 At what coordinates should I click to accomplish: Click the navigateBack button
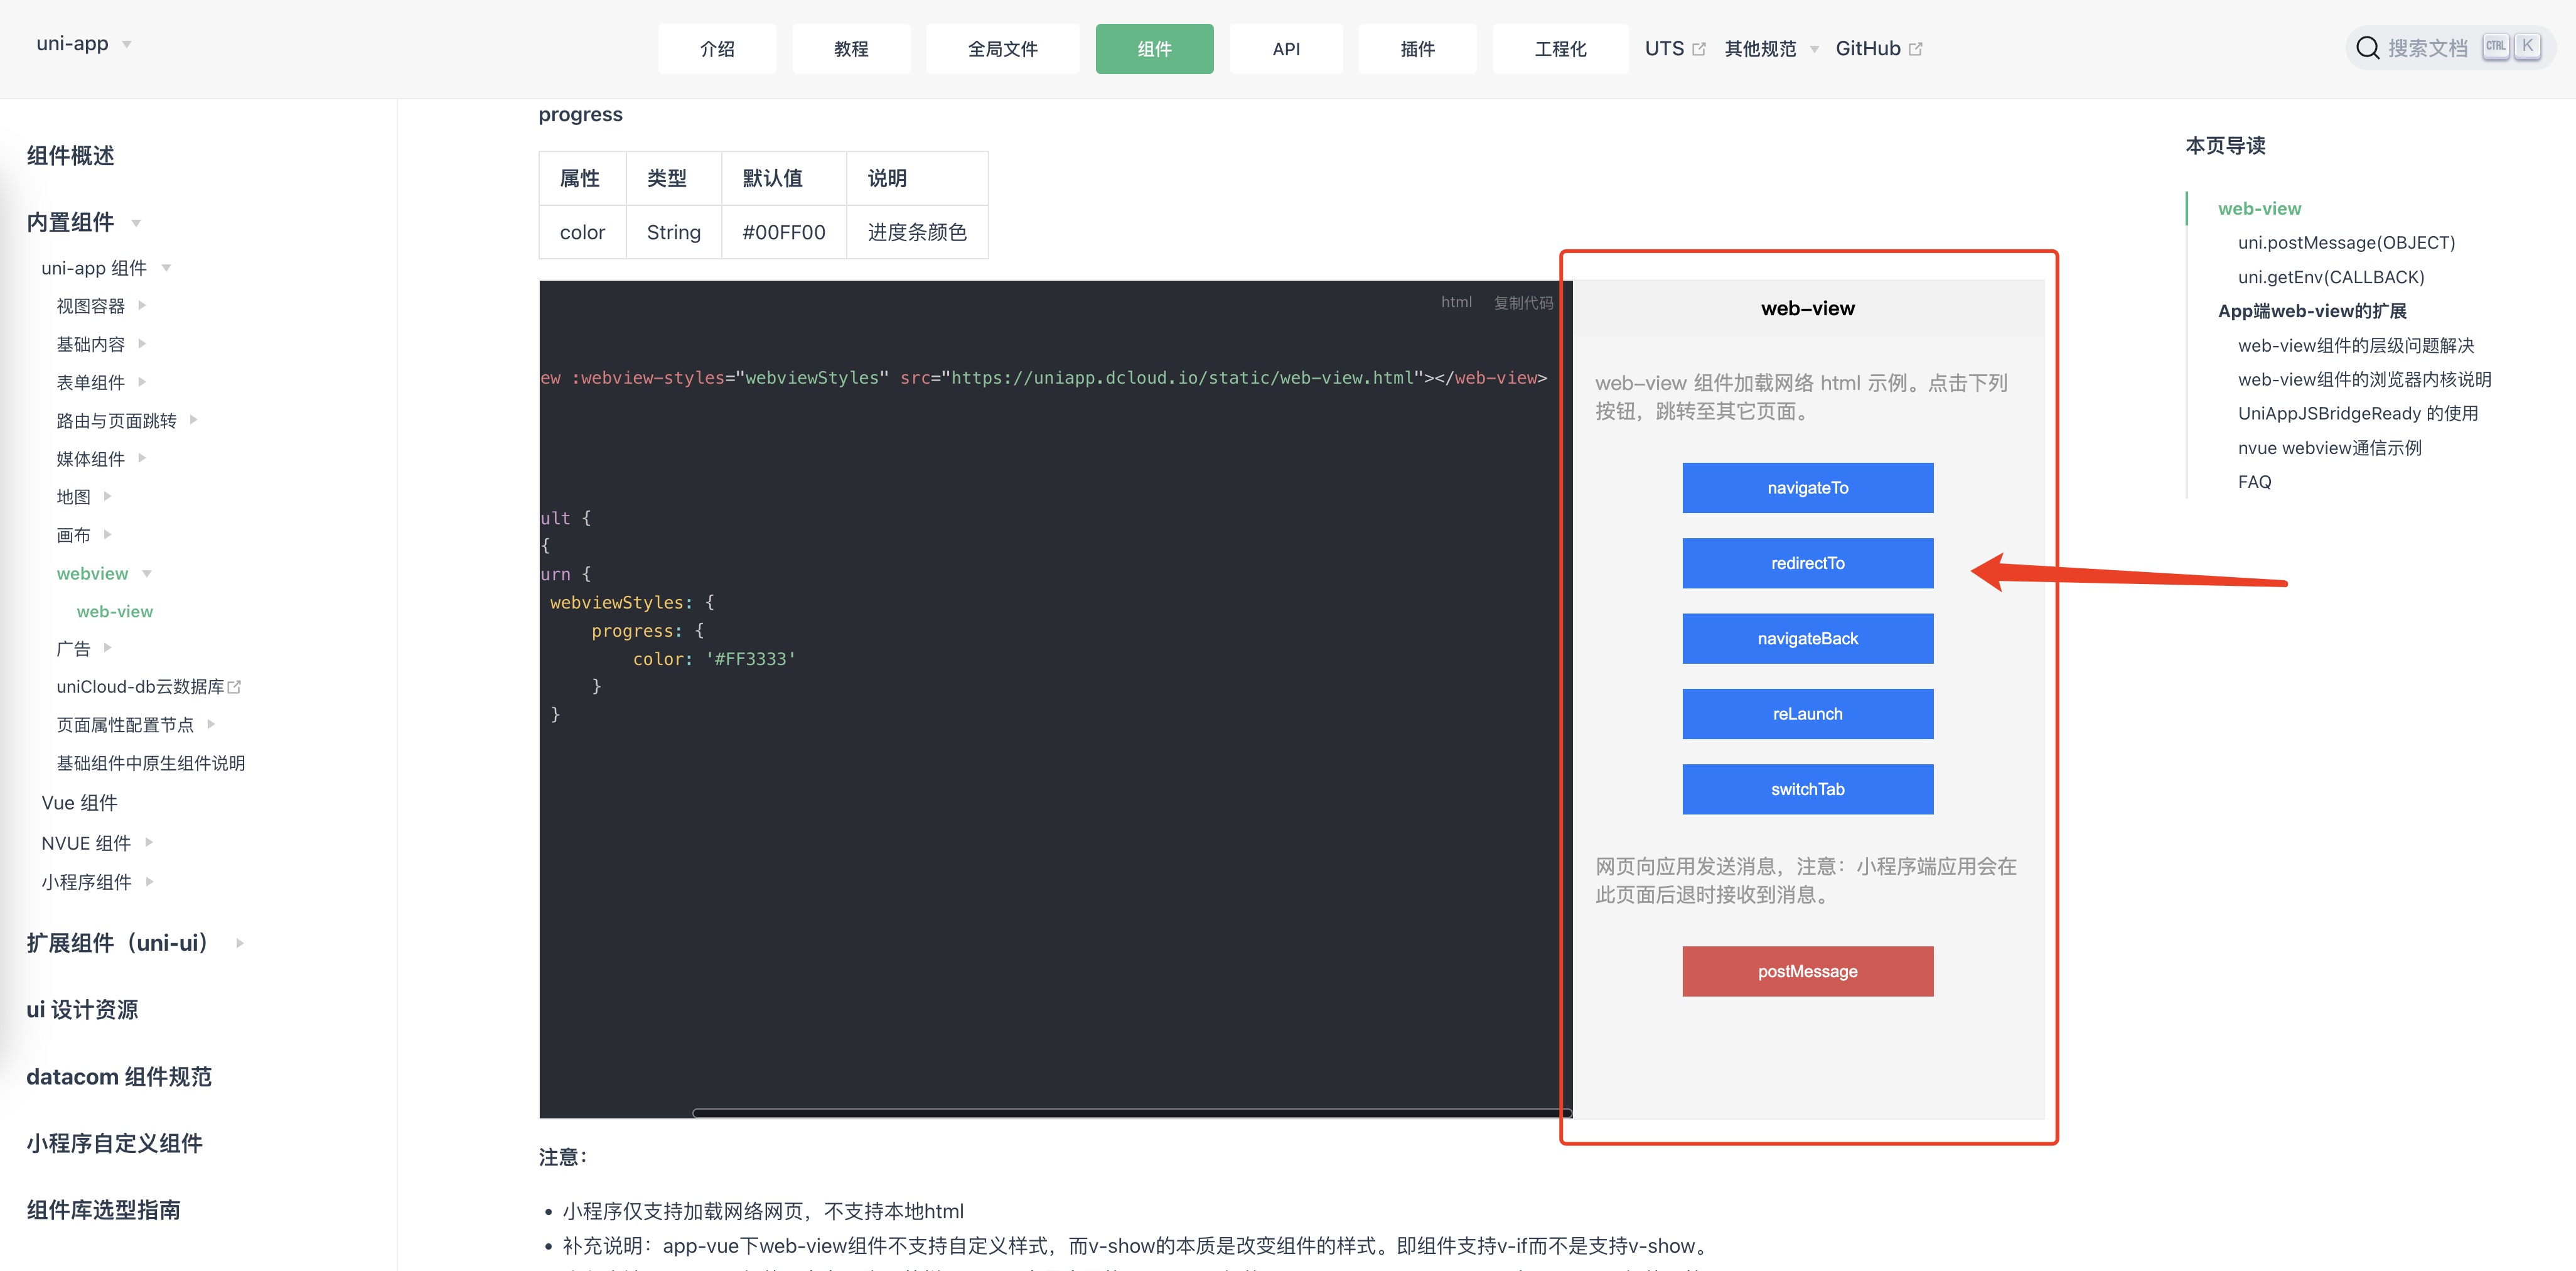point(1807,639)
